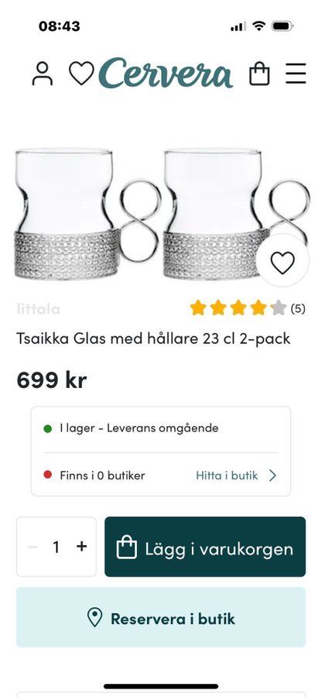Screen dimensions: 322x697
Task: Open wishlist via the header heart icon
Action: (x=82, y=74)
